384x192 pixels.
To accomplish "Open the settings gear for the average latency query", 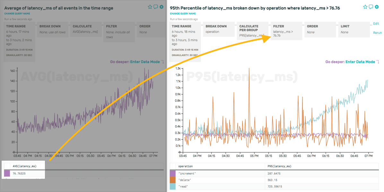I will [162, 6].
